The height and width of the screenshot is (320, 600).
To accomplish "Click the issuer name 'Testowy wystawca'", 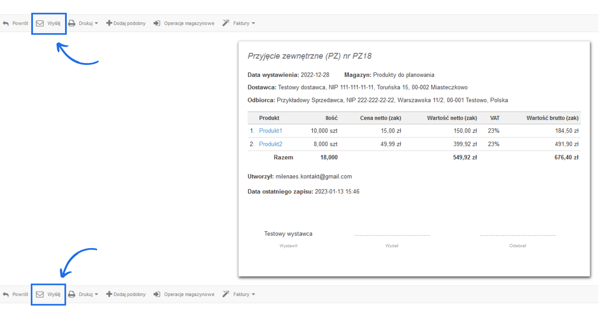I will pos(288,234).
